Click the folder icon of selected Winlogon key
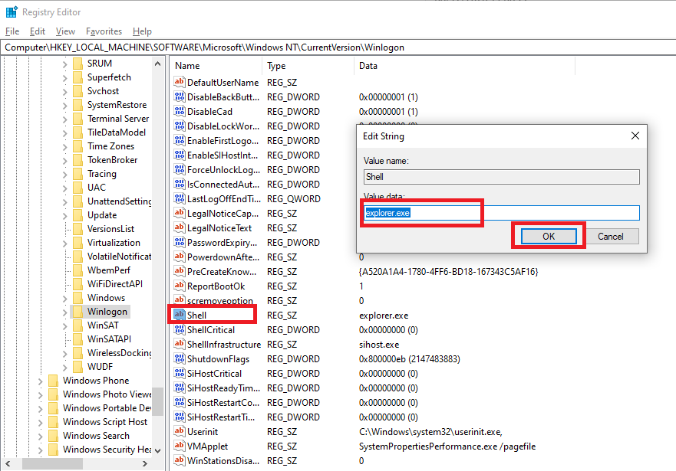 click(x=80, y=311)
